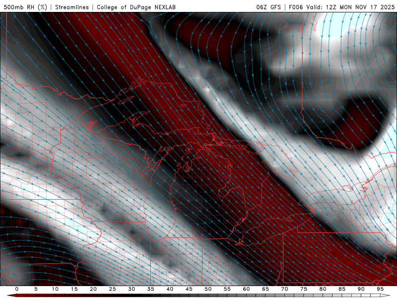397x298 pixels.
Task: Click the "20" humidity scale label
Action: coord(93,289)
